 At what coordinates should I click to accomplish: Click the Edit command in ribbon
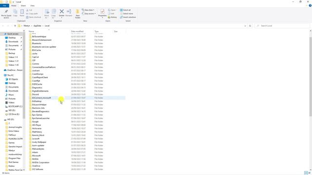(111, 14)
